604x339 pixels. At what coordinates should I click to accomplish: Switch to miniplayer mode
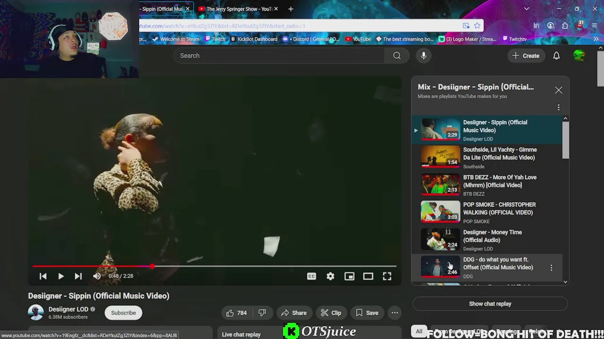pos(349,276)
